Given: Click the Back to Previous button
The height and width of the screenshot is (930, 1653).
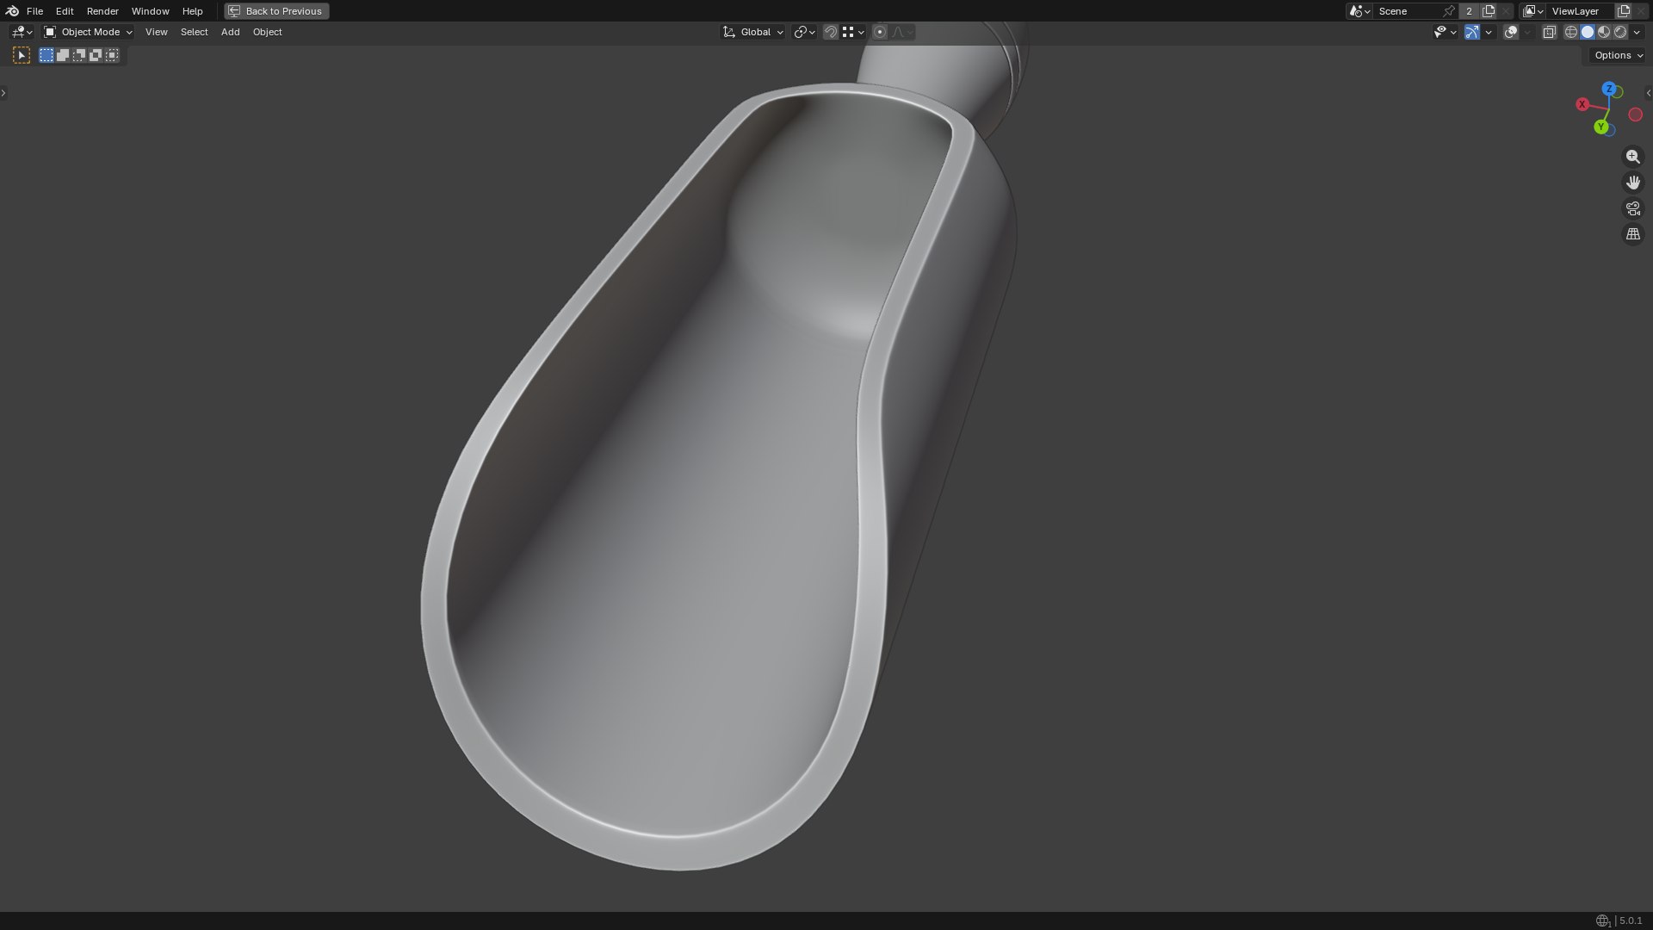Looking at the screenshot, I should point(276,11).
